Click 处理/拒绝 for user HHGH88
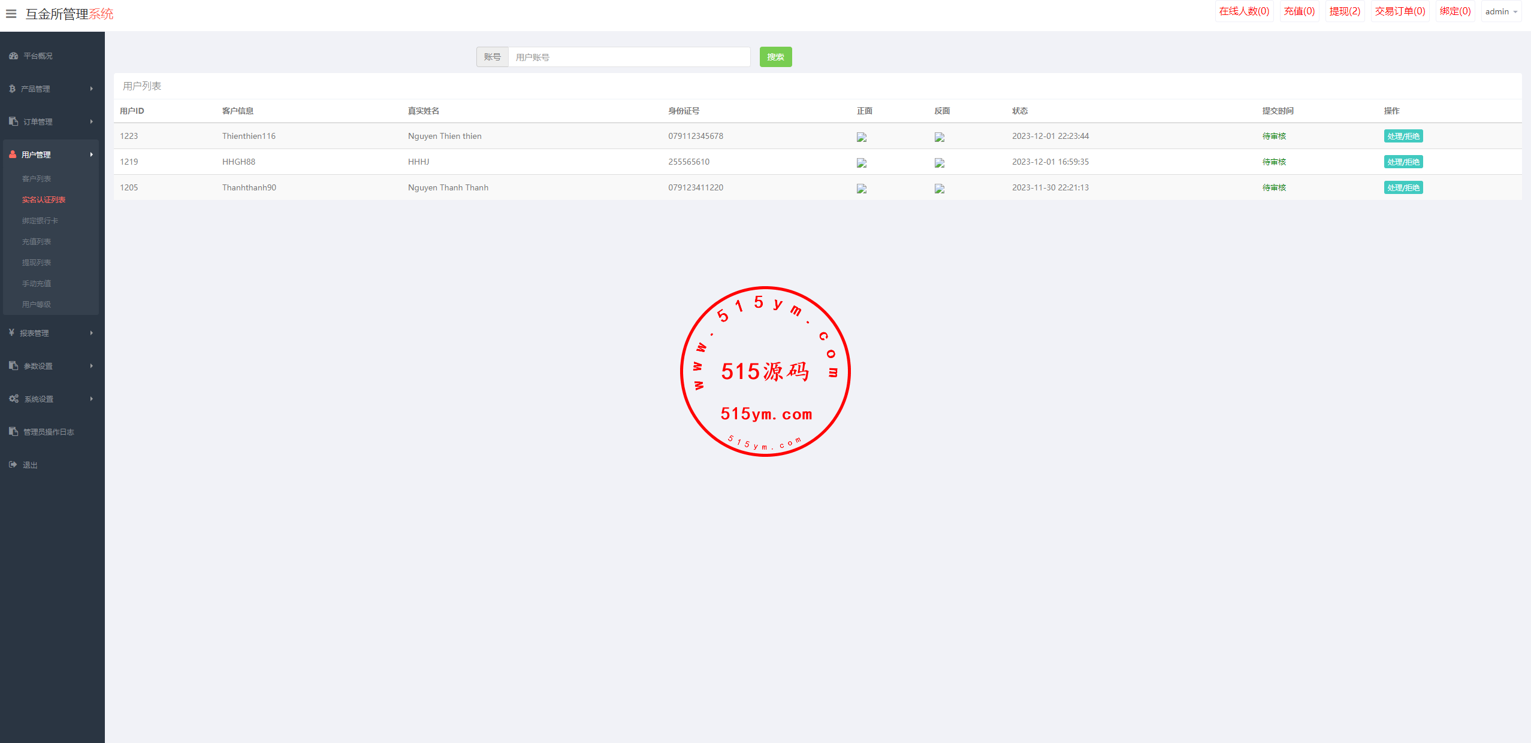The width and height of the screenshot is (1531, 743). point(1403,162)
